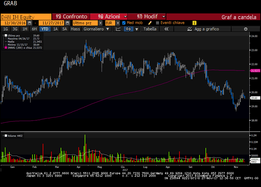Open the Tabella view button
The image size is (261, 187).
(x=150, y=29)
